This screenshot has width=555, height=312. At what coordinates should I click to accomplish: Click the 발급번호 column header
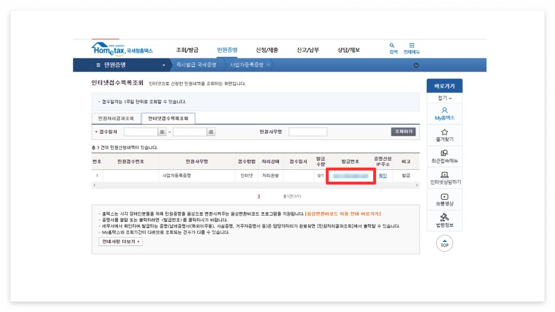coord(350,162)
